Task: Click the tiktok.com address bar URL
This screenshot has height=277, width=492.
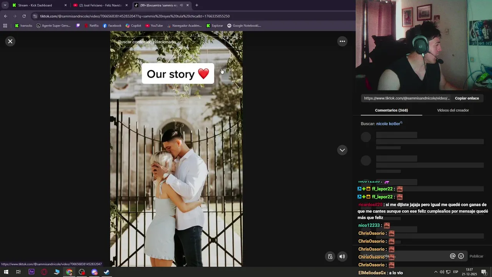Action: pos(135,16)
